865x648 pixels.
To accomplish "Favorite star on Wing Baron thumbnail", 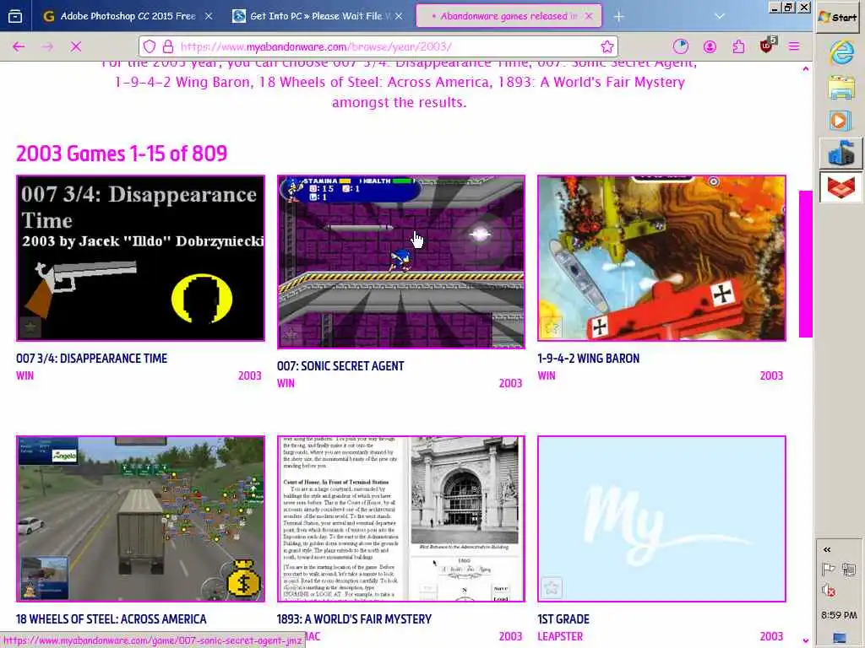I will click(x=551, y=327).
